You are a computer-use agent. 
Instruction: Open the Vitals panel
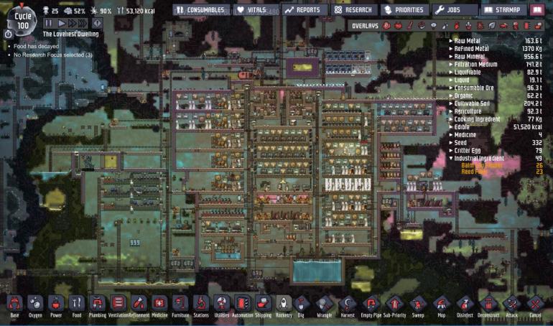[x=256, y=10]
